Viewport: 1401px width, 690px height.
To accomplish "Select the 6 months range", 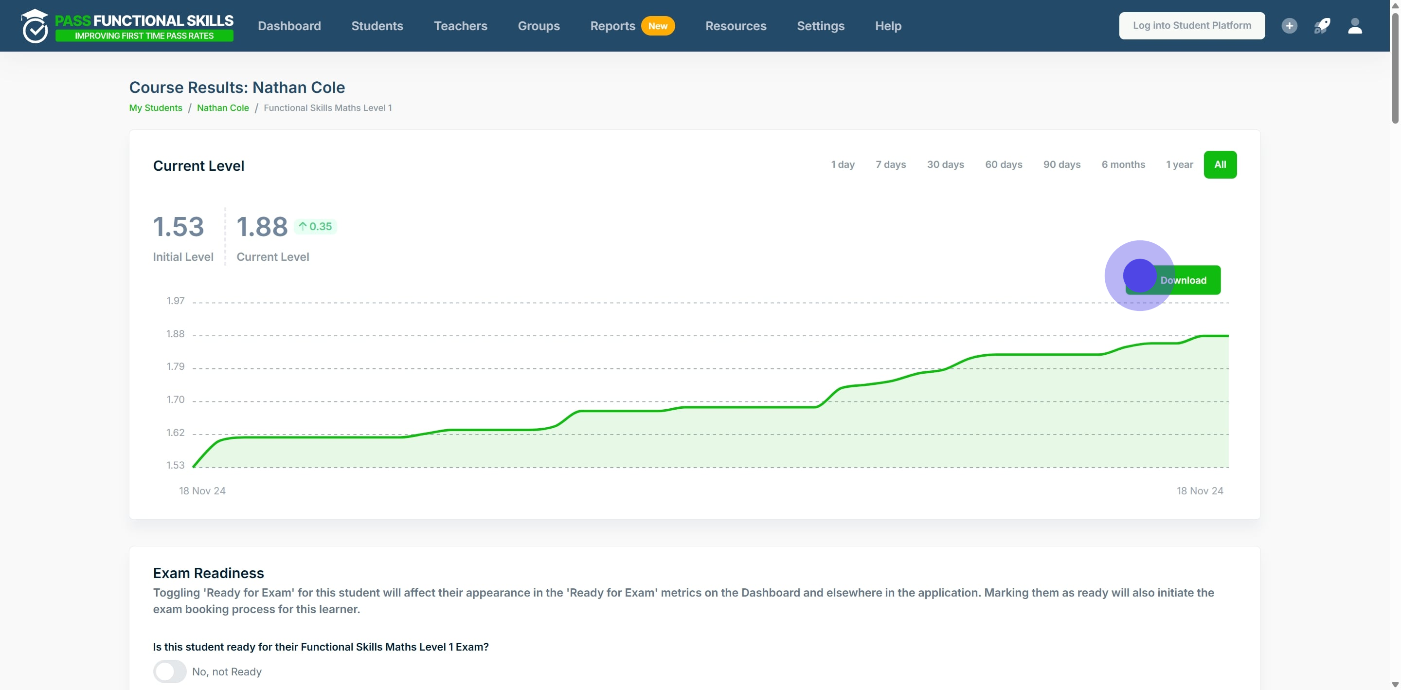I will [x=1123, y=164].
